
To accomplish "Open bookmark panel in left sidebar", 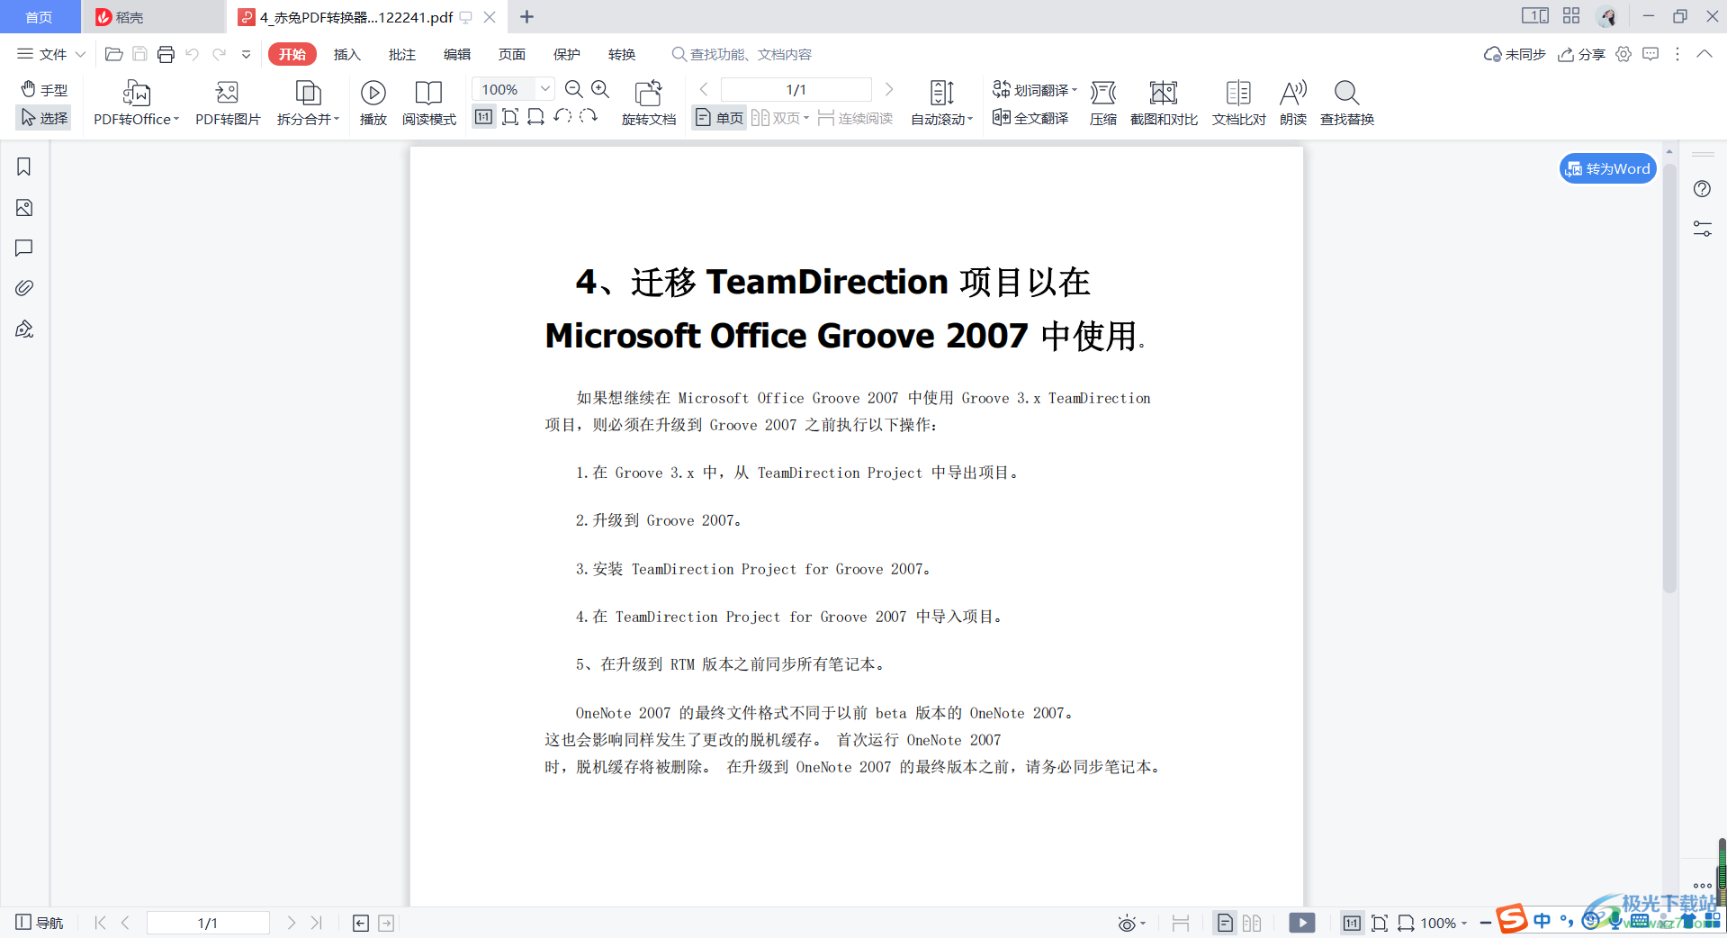I will click(x=24, y=167).
